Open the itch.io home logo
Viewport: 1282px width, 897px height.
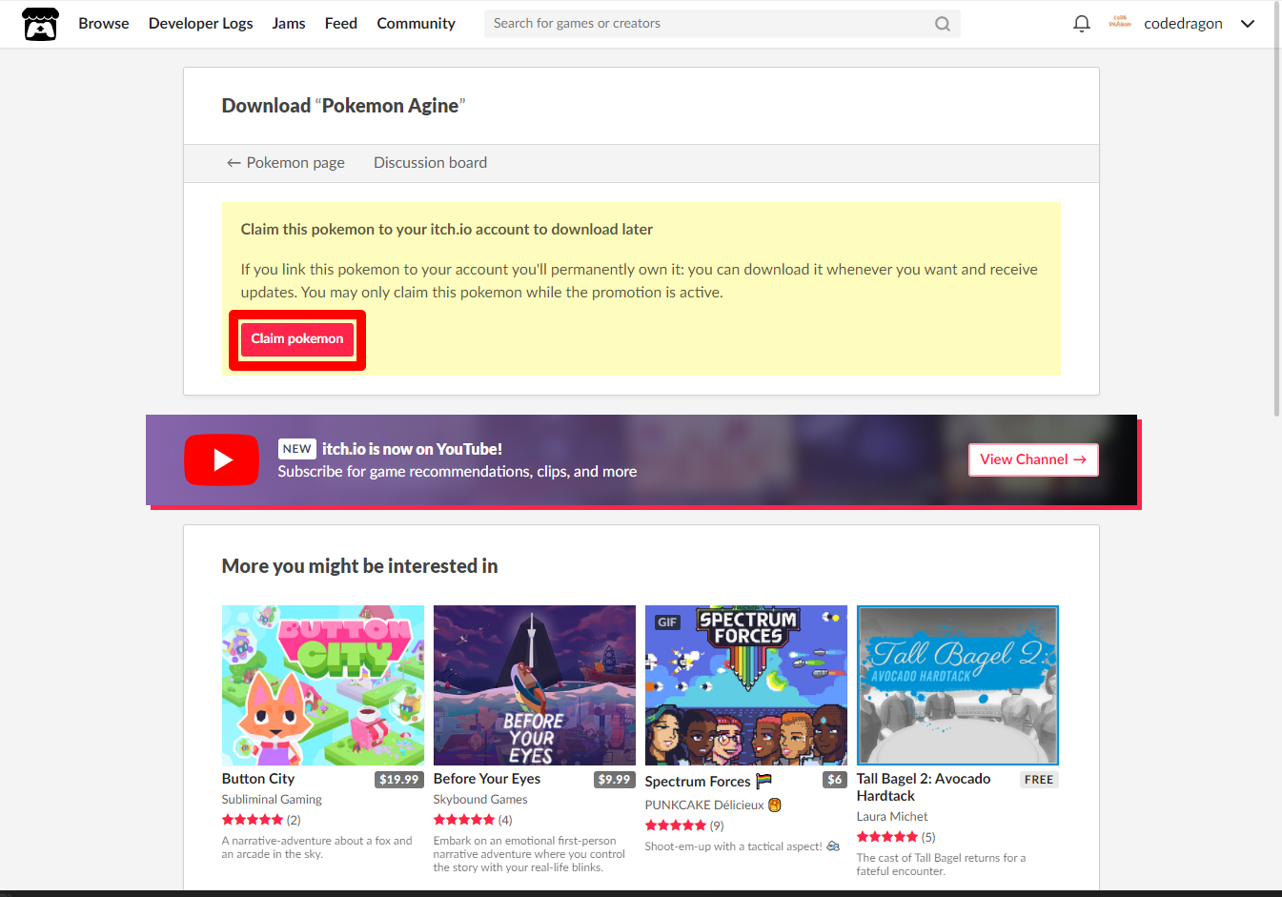tap(40, 24)
